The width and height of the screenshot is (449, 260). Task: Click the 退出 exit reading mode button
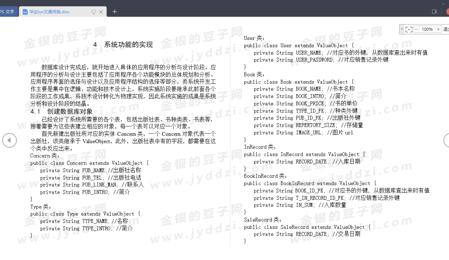pyautogui.click(x=446, y=29)
